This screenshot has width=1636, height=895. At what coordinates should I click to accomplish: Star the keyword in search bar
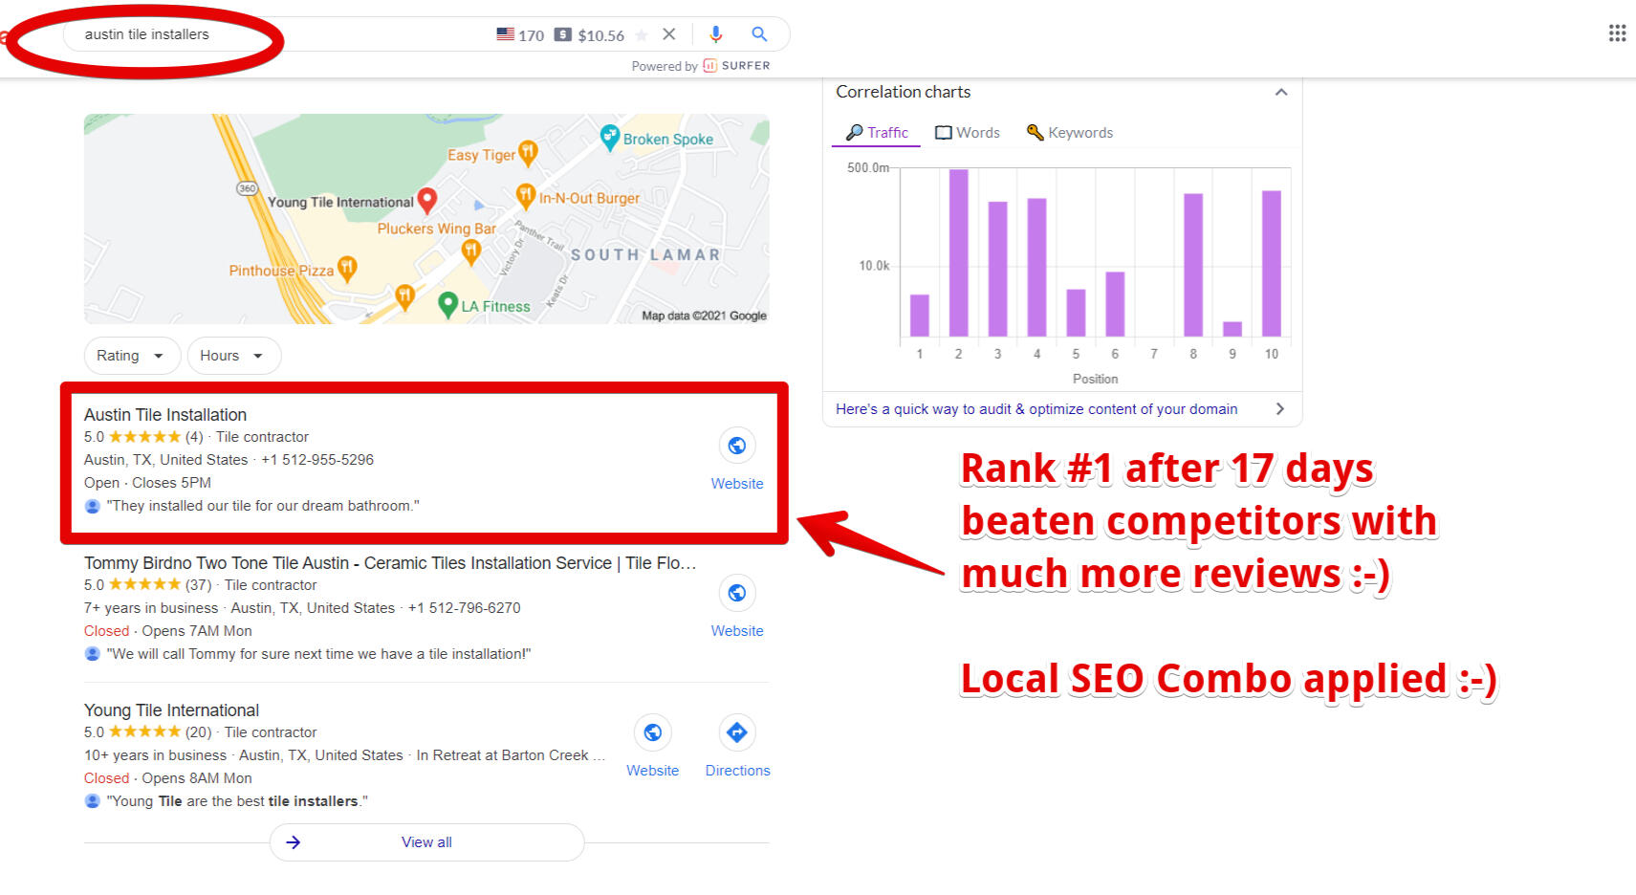[x=642, y=35]
